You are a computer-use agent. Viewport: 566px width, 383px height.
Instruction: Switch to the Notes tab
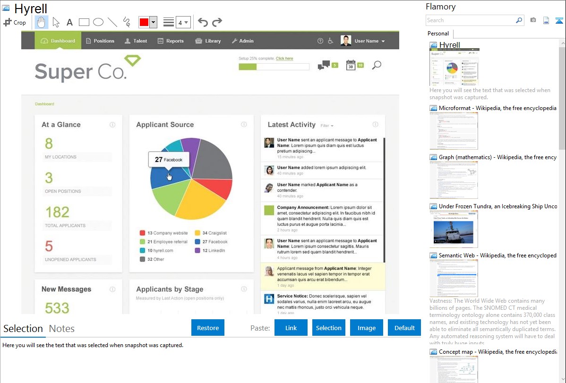tap(62, 329)
